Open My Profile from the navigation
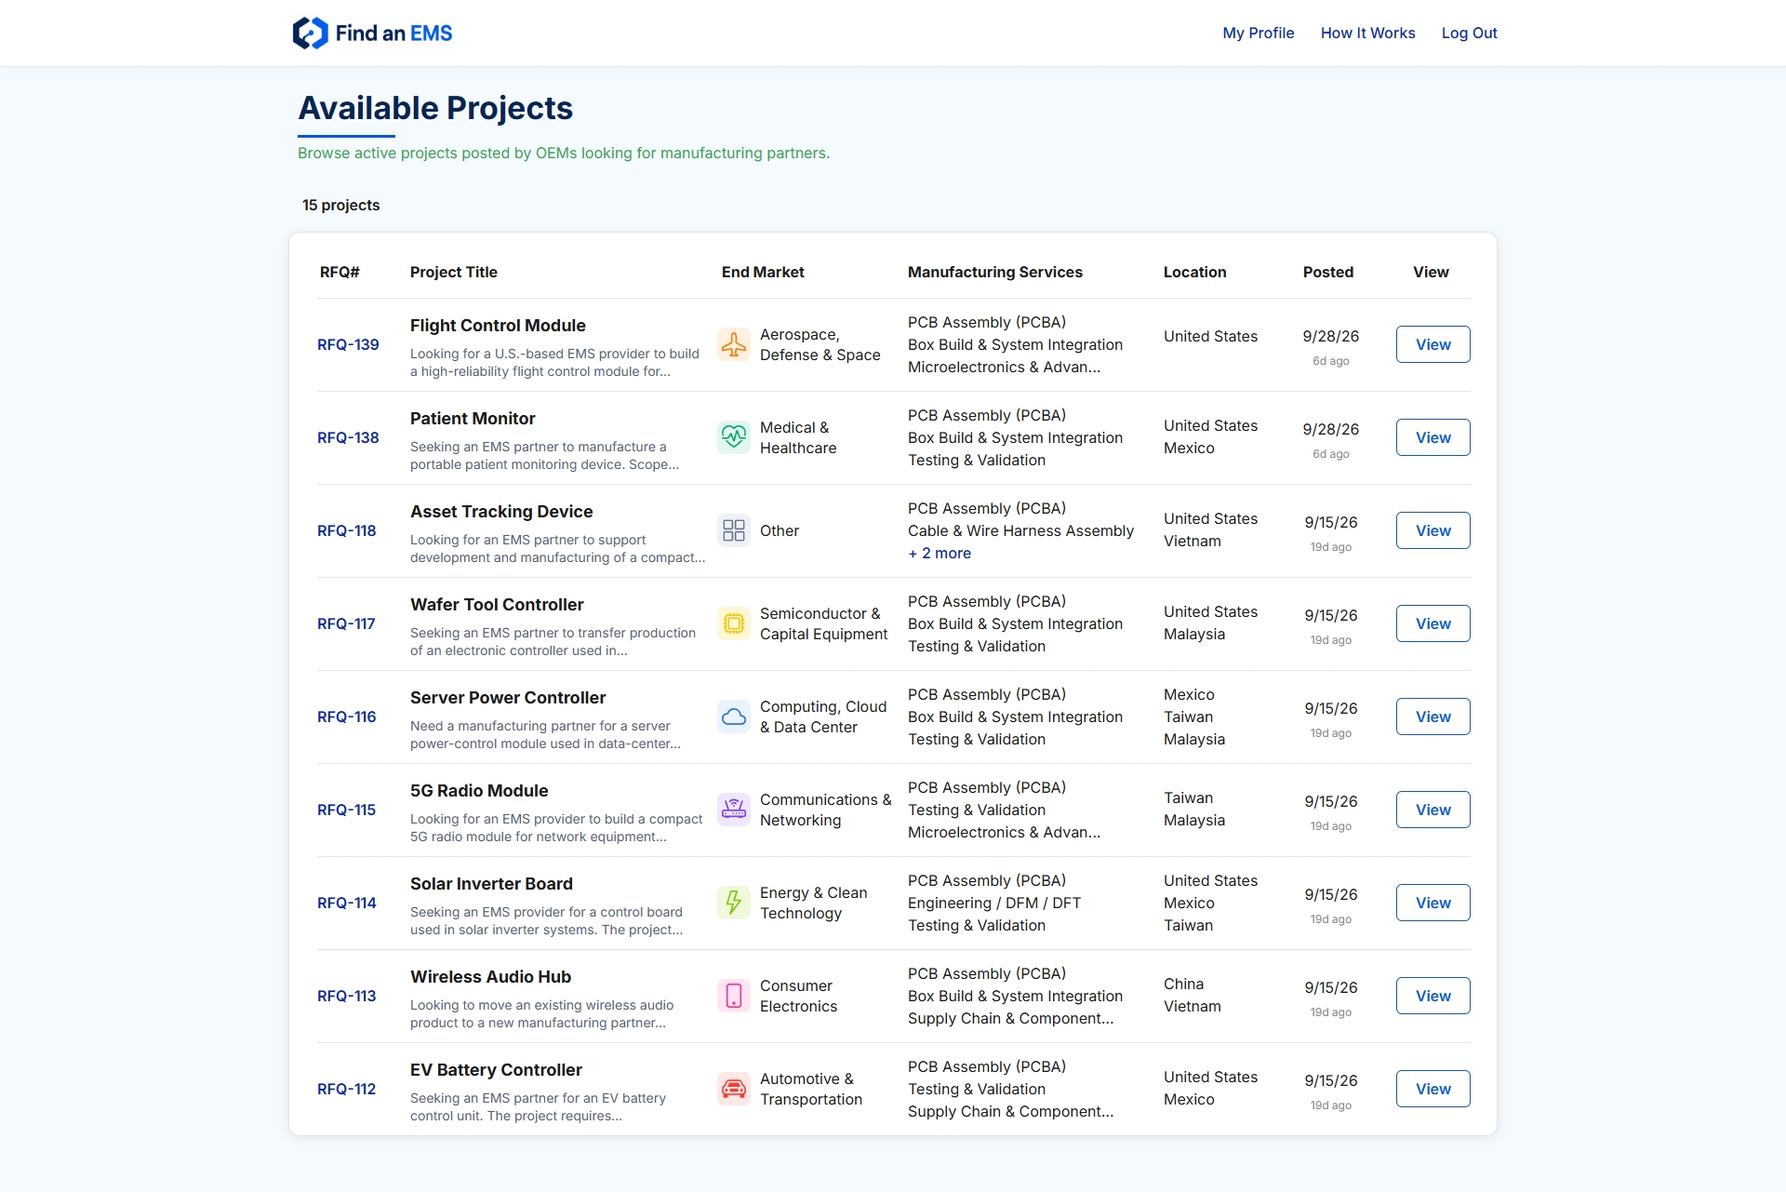 click(x=1259, y=33)
